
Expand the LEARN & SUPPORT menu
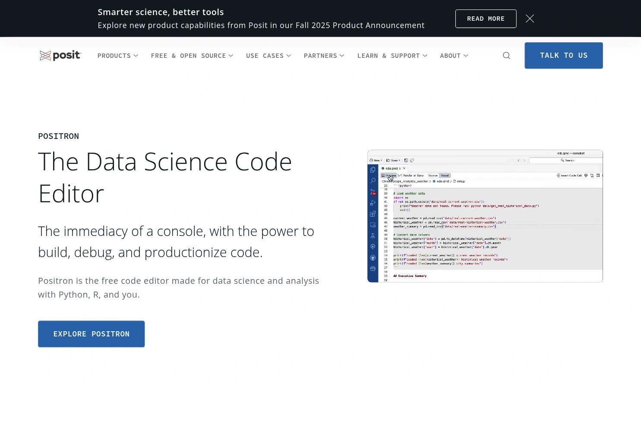click(392, 56)
